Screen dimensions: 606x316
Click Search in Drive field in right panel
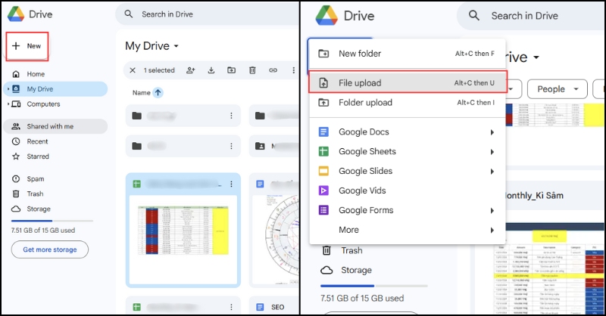(x=532, y=16)
